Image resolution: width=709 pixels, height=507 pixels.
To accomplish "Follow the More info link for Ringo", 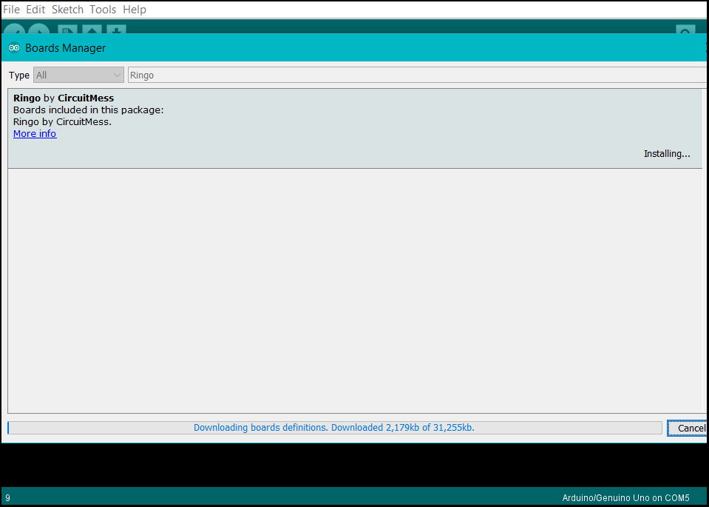I will coord(35,134).
